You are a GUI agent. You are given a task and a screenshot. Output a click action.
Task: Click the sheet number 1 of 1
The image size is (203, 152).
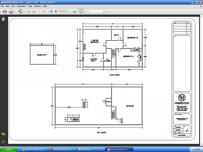point(187,130)
